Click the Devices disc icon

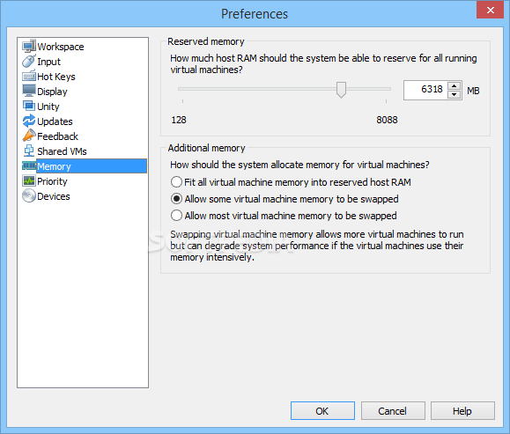click(x=29, y=195)
